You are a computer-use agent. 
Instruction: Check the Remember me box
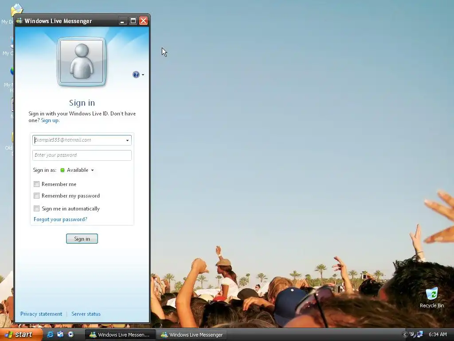click(x=36, y=184)
